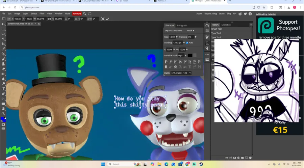Screen dimensions: 304x168
Task: Select the Gradient tool
Action: (x=3, y=74)
